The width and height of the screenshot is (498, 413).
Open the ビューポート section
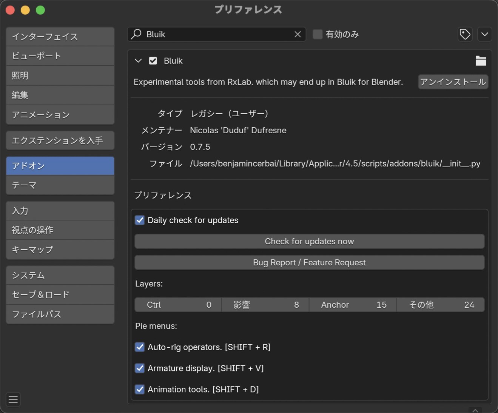[x=60, y=56]
